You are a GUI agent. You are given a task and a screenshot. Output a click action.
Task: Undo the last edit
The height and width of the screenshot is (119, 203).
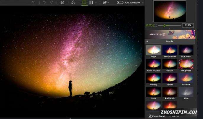point(45,2)
